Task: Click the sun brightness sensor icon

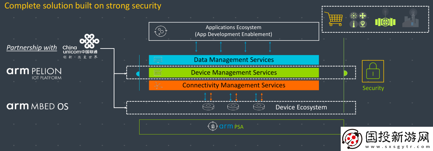Action: pyautogui.click(x=354, y=16)
